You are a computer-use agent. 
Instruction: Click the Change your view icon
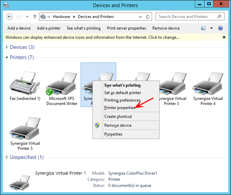(x=203, y=28)
